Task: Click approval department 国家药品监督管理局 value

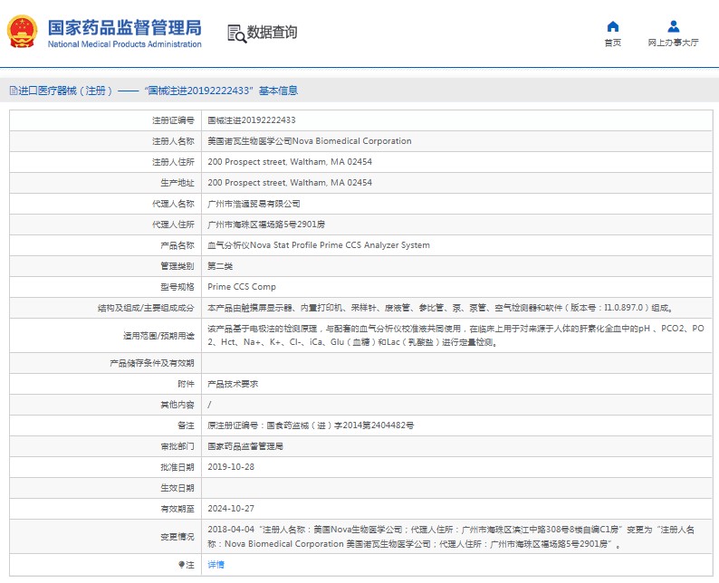Action: [245, 446]
